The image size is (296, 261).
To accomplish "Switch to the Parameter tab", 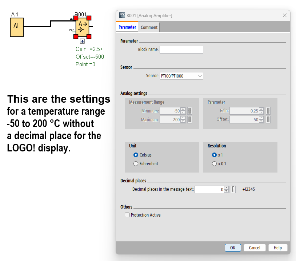I will (127, 27).
